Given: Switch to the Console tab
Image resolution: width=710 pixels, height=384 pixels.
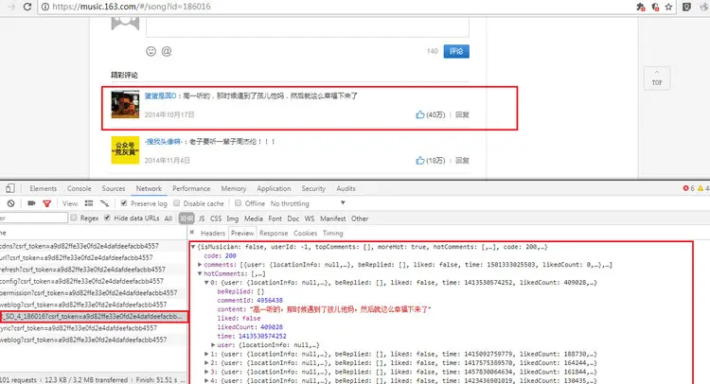Looking at the screenshot, I should 80,188.
